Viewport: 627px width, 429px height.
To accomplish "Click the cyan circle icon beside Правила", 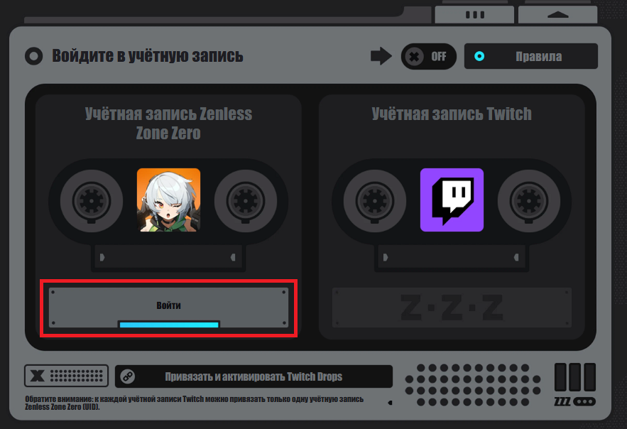I will click(x=479, y=56).
